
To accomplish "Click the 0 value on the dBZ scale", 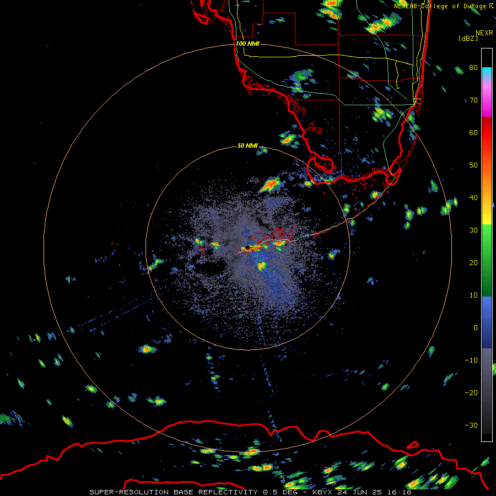I will (476, 328).
